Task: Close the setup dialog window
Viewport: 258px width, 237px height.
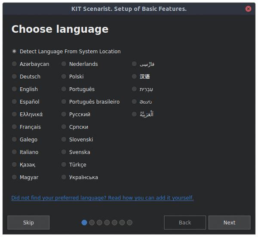Action: [x=248, y=9]
